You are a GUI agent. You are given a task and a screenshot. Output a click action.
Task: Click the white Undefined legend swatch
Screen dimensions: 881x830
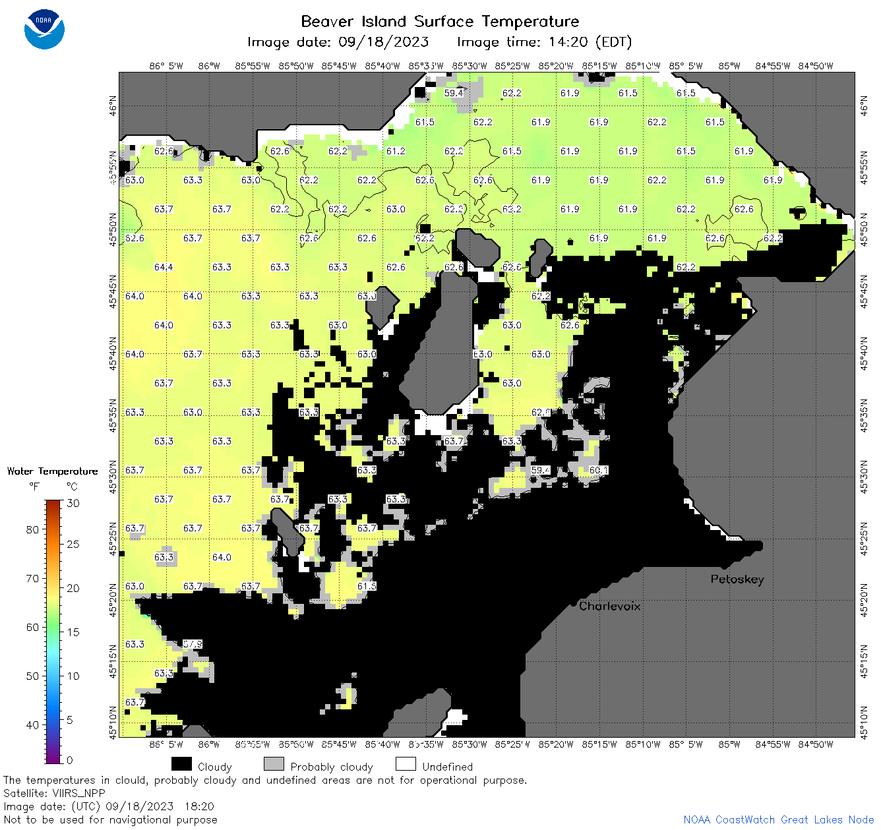406,763
